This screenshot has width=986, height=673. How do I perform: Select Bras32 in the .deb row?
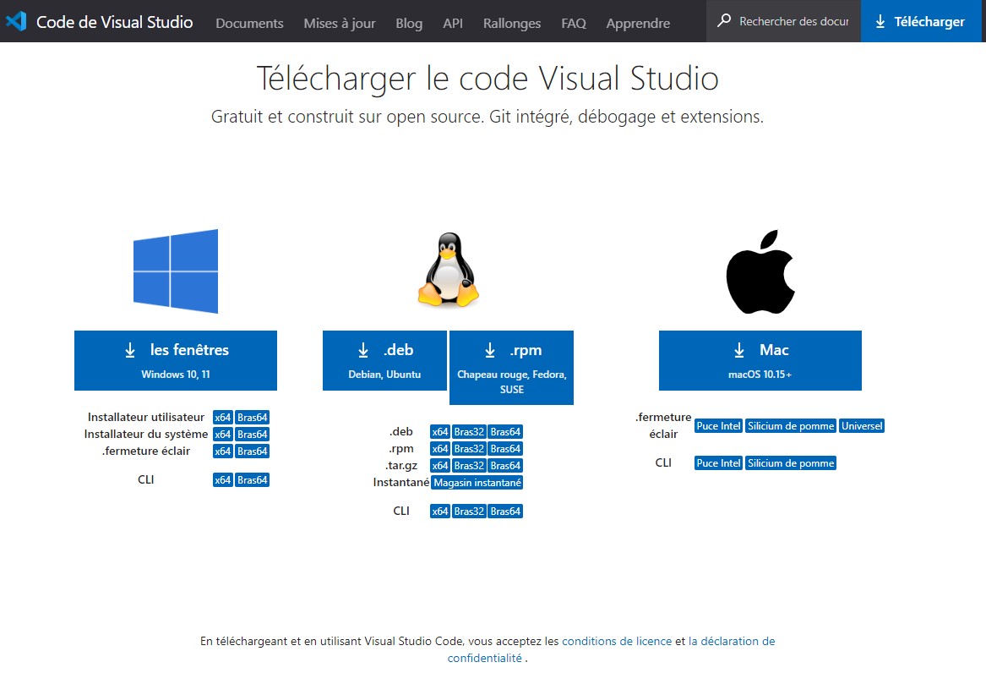469,431
